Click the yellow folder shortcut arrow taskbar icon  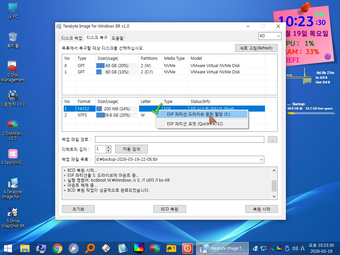click(171, 248)
